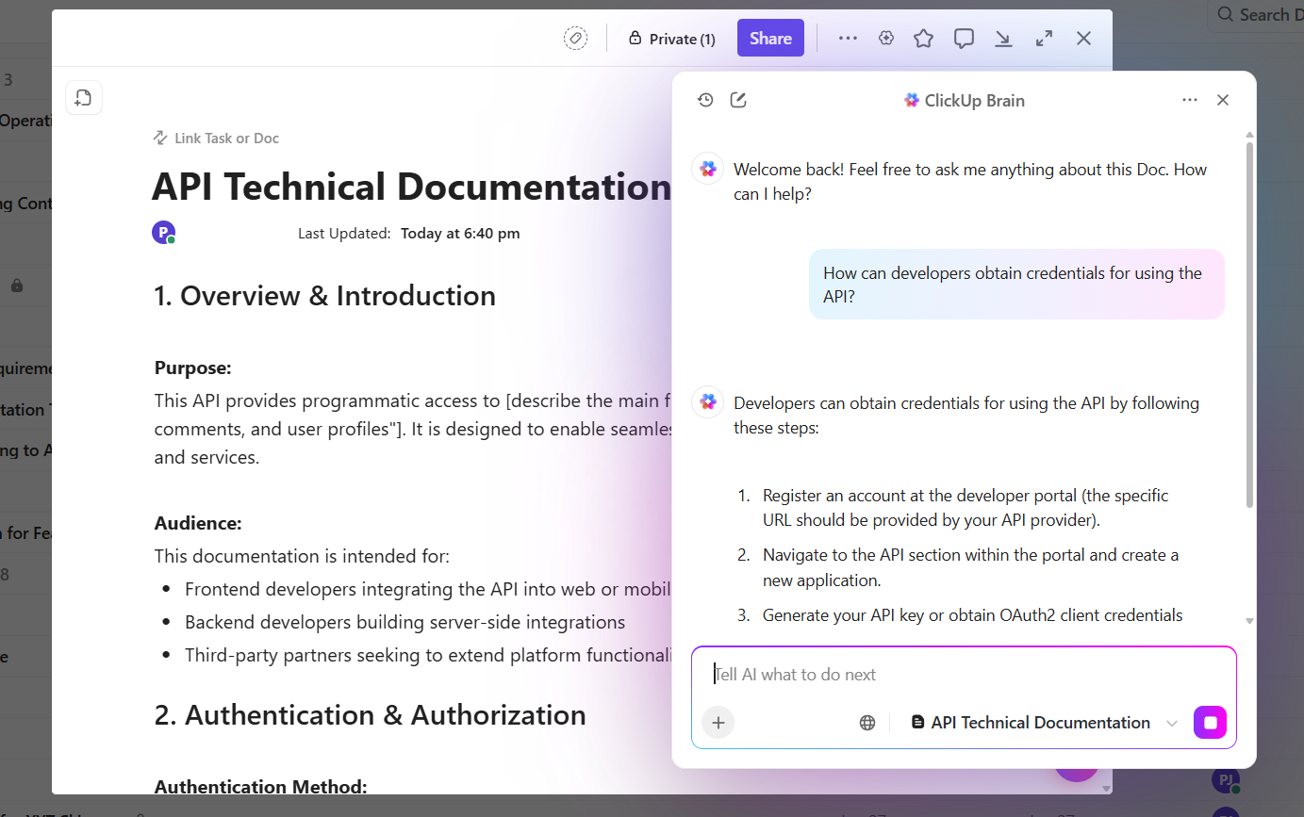
Task: Open the toolbar ellipsis options menu
Action: click(x=848, y=38)
